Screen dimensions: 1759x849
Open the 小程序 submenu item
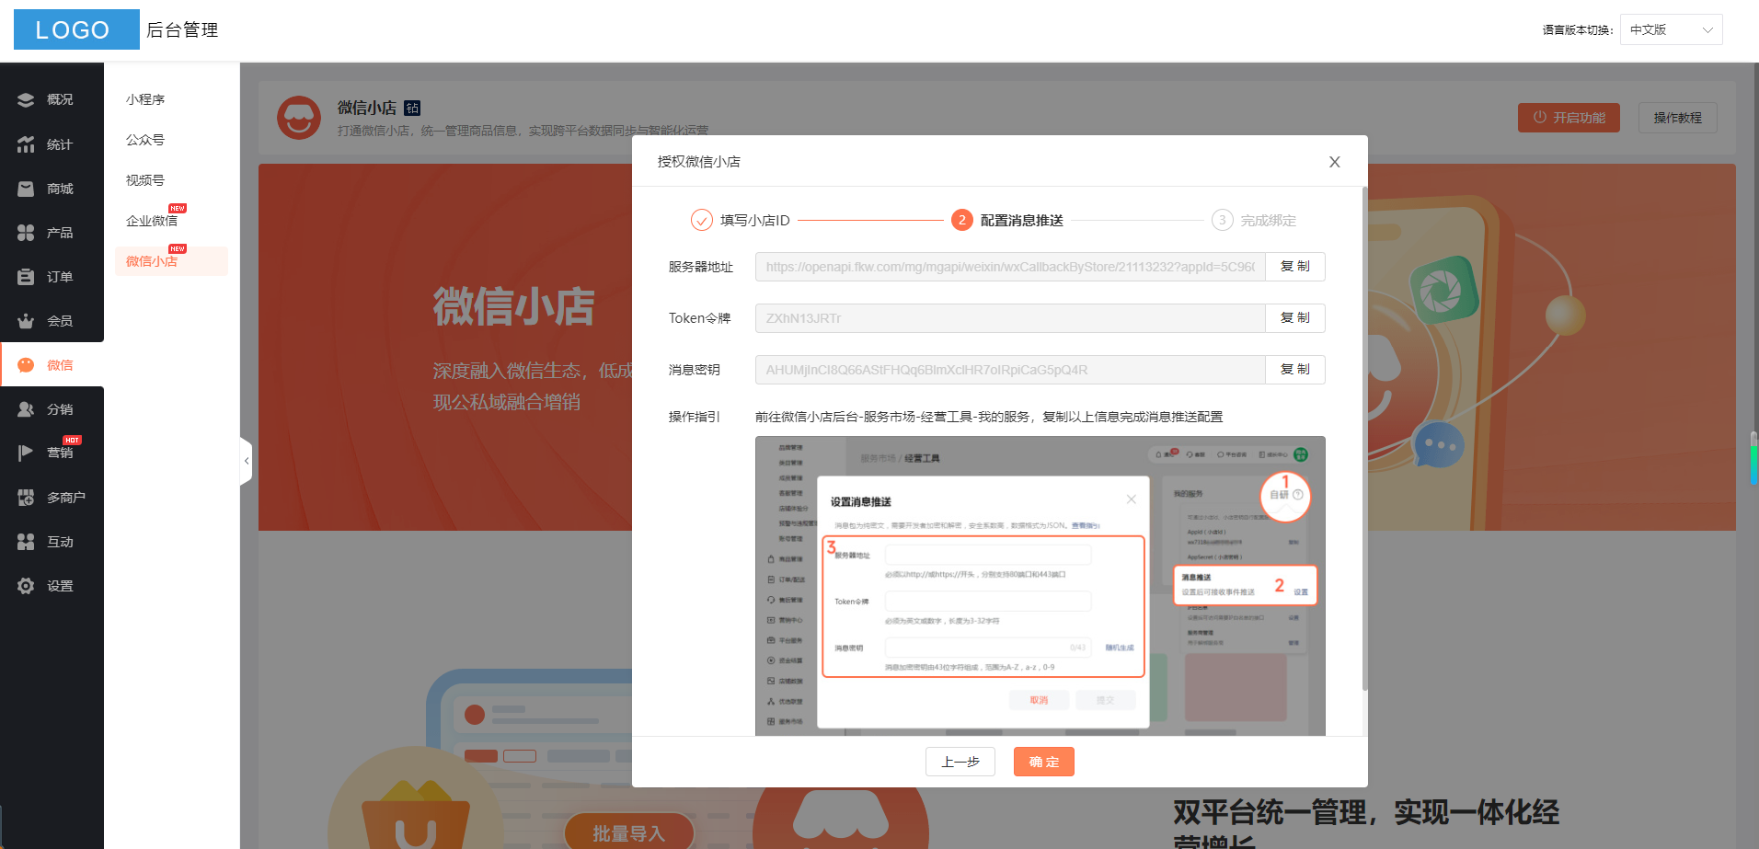tap(145, 99)
